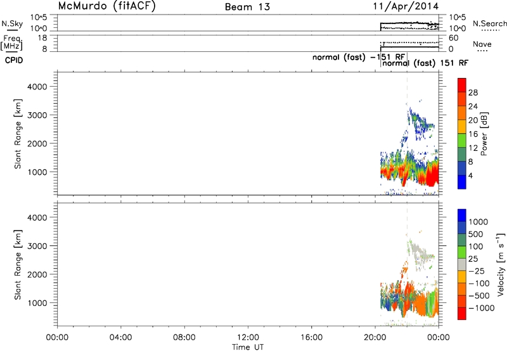Image resolution: width=507 pixels, height=351 pixels.
Task: Click the '-1000' velocity colorbar label
Action: (x=482, y=308)
